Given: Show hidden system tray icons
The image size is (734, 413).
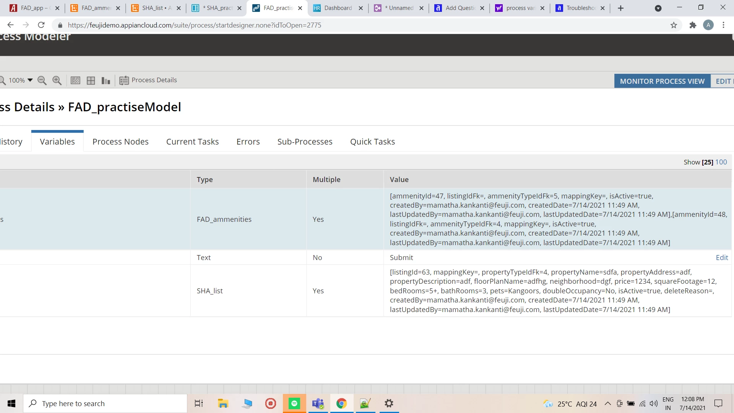Looking at the screenshot, I should 607,404.
